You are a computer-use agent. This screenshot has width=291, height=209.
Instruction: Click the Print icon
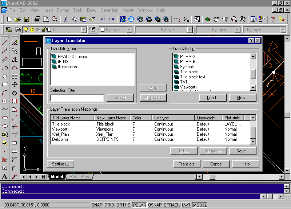[x=37, y=19]
